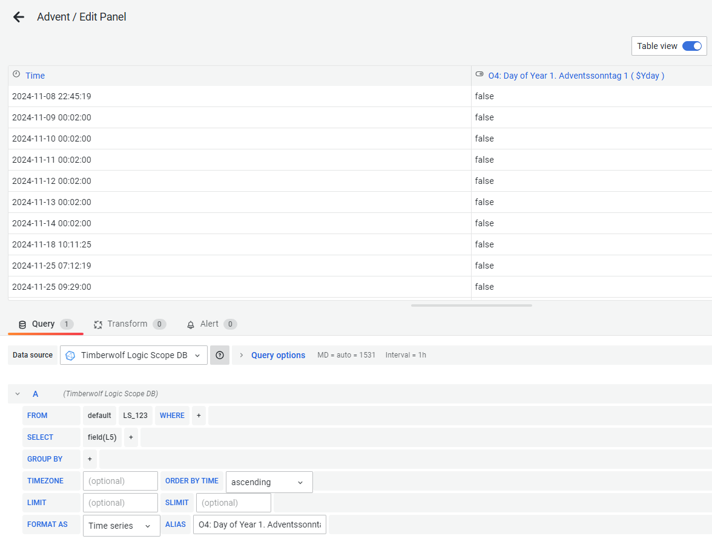Open the FORMAT AS Time series dropdown

point(122,525)
